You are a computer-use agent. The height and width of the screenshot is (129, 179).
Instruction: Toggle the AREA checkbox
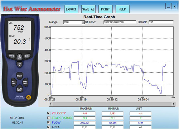coord(48,127)
